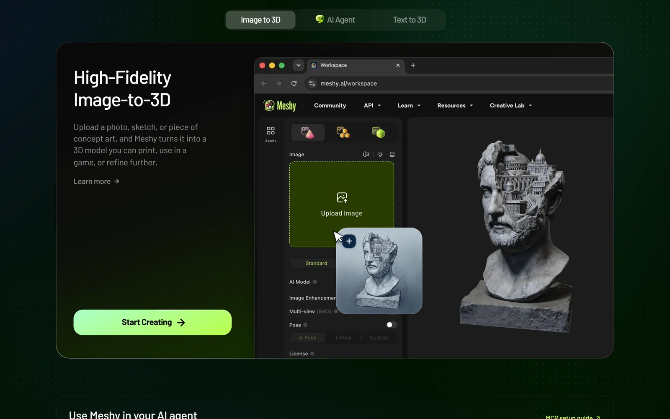Image resolution: width=670 pixels, height=419 pixels.
Task: Click the AI Model info icon
Action: pos(315,282)
